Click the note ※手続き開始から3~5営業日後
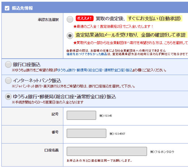This screenshot has width=188, height=168. click(x=47, y=102)
